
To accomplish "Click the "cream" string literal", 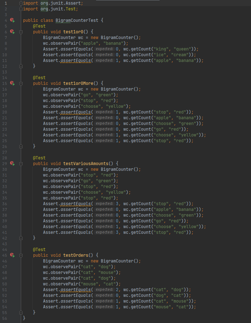I will point(180,55).
